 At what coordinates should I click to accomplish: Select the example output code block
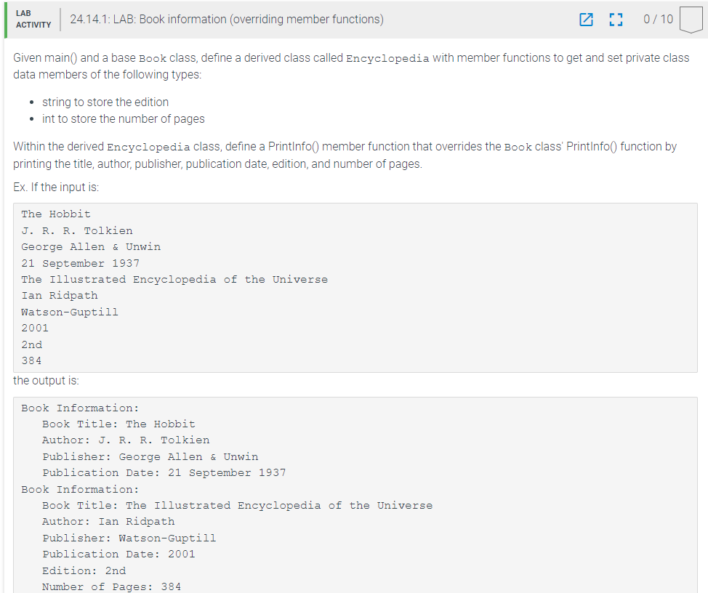(355, 494)
